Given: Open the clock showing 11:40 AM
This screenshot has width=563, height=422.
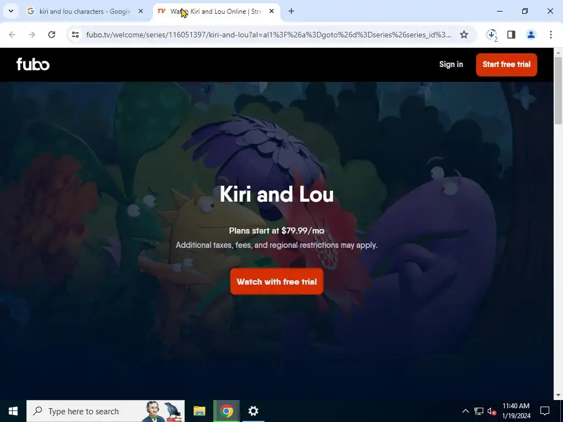Looking at the screenshot, I should point(516,411).
